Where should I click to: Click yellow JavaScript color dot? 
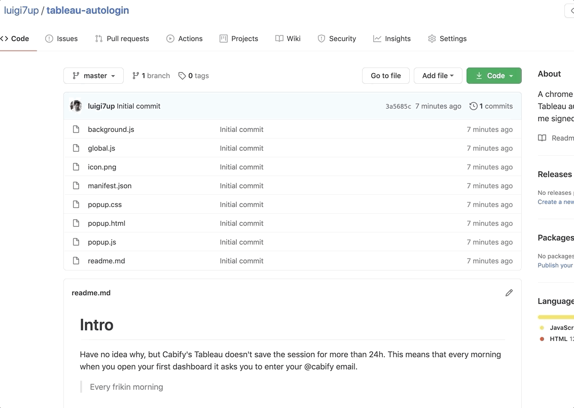[542, 328]
